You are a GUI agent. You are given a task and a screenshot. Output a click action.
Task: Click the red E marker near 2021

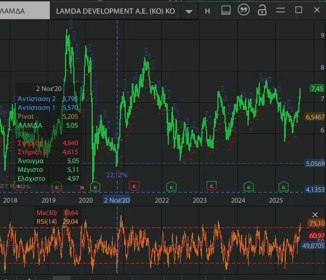click(x=134, y=186)
